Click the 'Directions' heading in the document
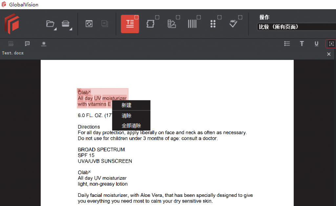Image resolution: width=336 pixels, height=206 pixels. [x=89, y=127]
